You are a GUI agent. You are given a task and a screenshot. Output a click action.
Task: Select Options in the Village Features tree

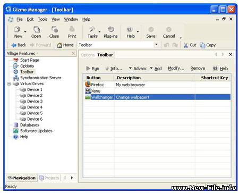(x=27, y=66)
